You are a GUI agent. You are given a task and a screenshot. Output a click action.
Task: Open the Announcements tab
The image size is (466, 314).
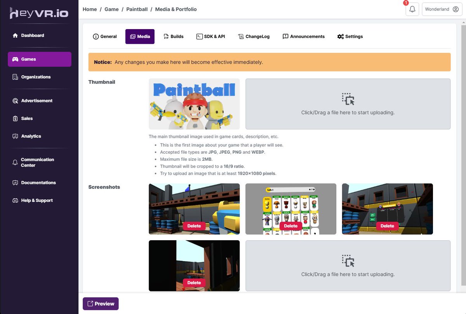click(x=304, y=36)
